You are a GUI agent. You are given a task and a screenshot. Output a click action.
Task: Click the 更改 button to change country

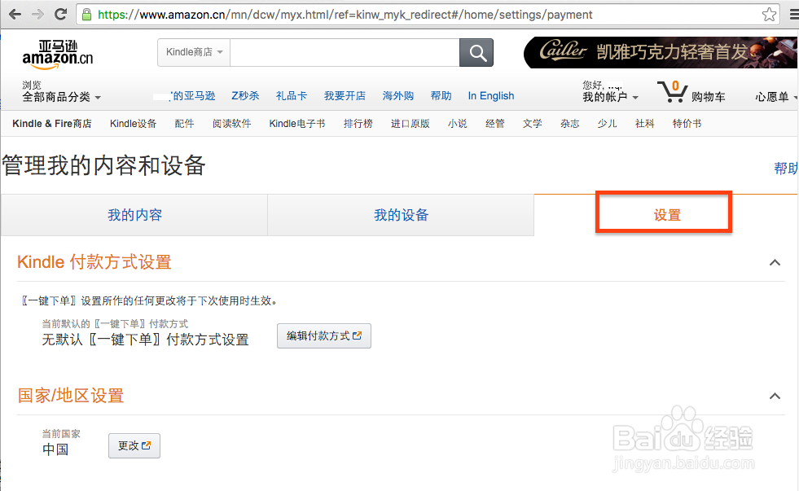[134, 445]
